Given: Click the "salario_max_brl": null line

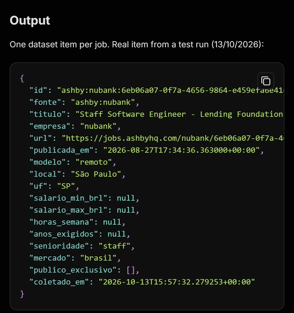Looking at the screenshot, I should point(84,210).
